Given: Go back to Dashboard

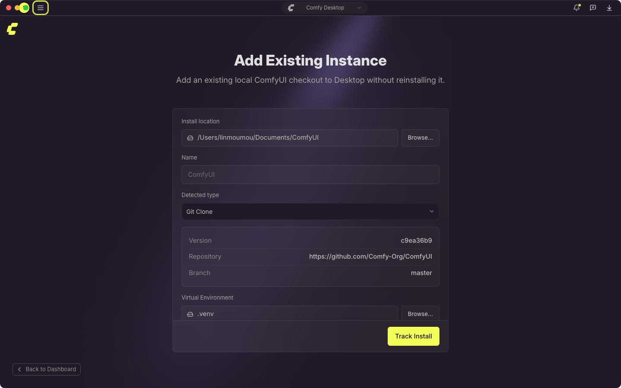Looking at the screenshot, I should tap(47, 369).
